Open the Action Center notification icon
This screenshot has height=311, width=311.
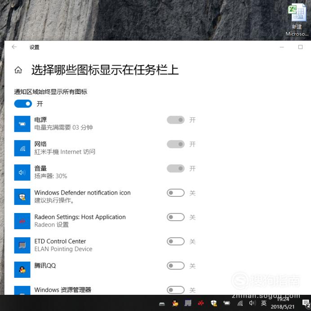click(306, 303)
